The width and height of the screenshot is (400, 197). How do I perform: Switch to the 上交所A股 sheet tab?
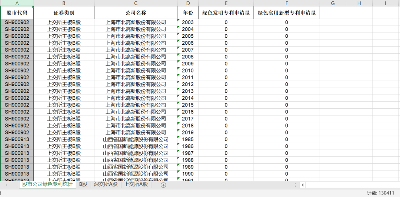[x=136, y=184]
